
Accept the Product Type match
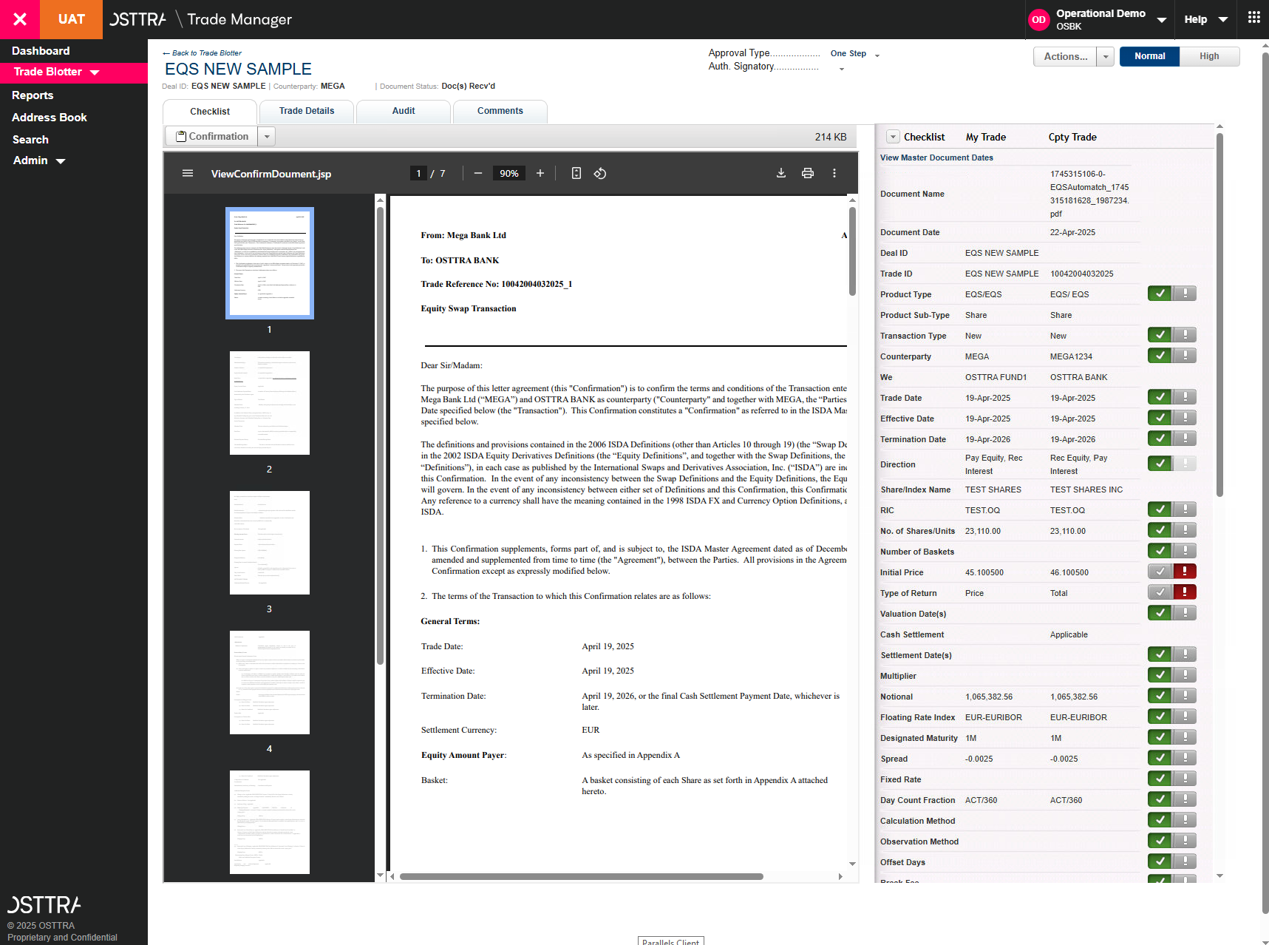coord(1160,294)
